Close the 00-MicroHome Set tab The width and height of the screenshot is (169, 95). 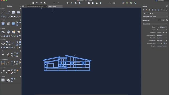click(46, 6)
